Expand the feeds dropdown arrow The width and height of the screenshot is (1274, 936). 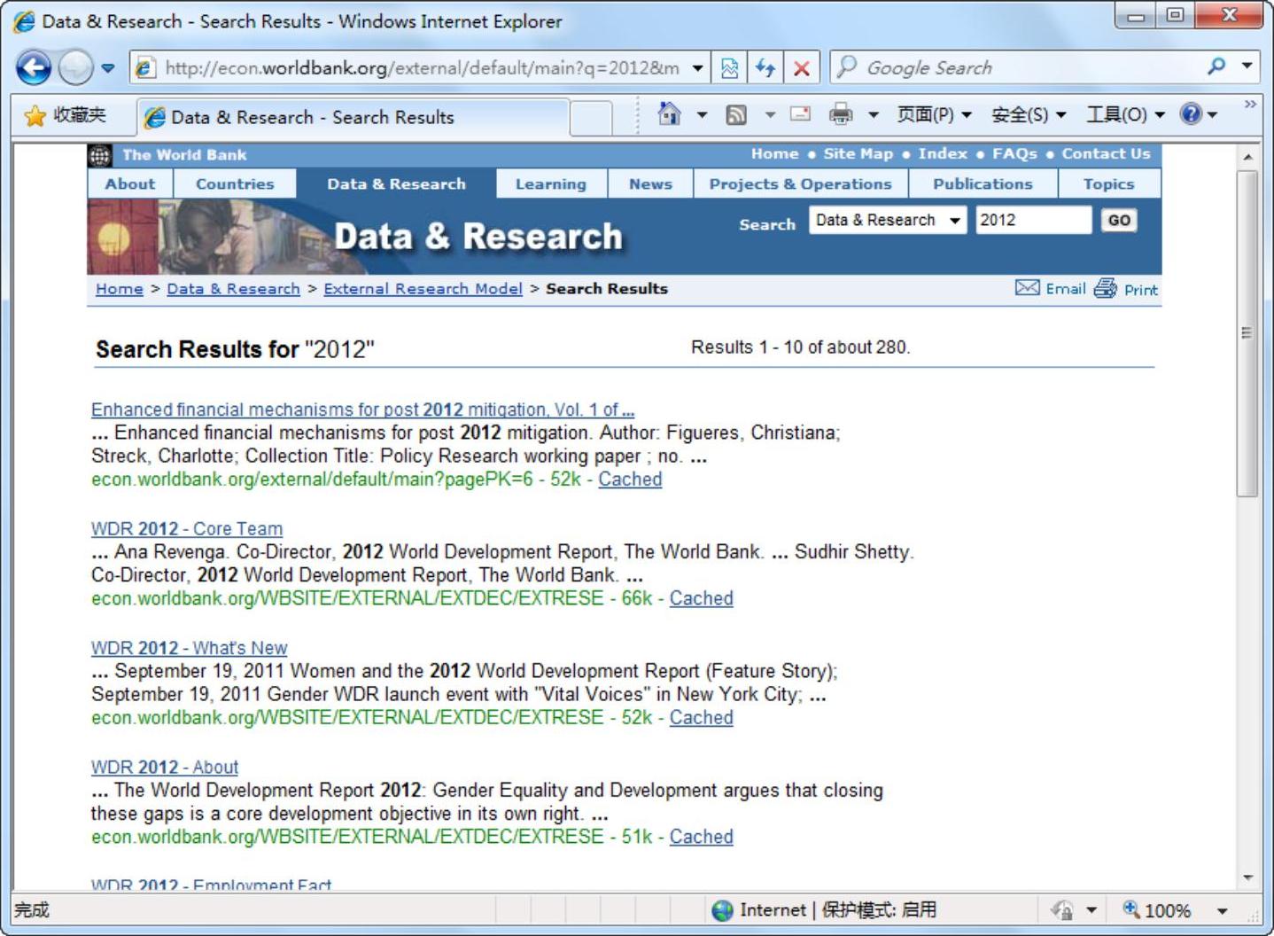point(770,114)
